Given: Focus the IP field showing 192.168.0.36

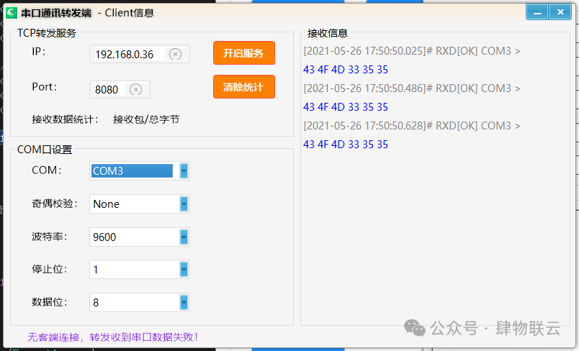Looking at the screenshot, I should pos(130,55).
